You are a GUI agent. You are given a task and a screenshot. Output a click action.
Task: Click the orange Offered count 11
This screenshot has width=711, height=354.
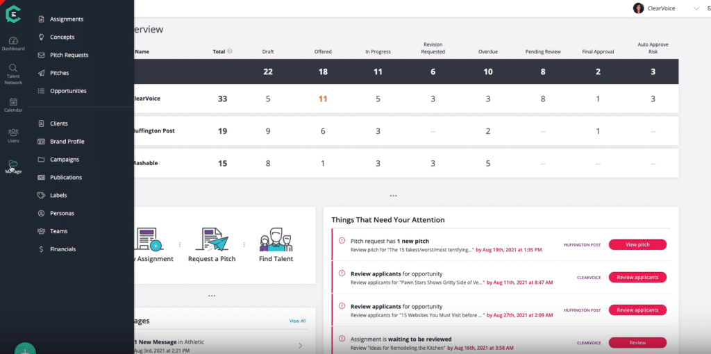(x=322, y=99)
